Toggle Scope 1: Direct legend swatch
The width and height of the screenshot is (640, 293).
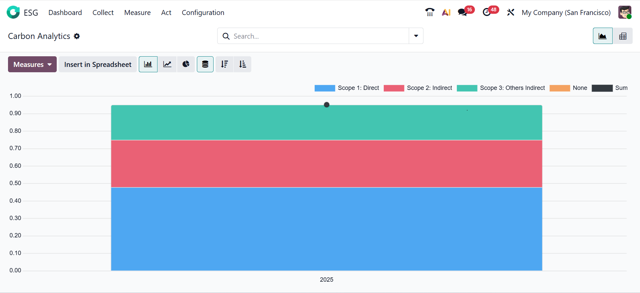(x=325, y=88)
